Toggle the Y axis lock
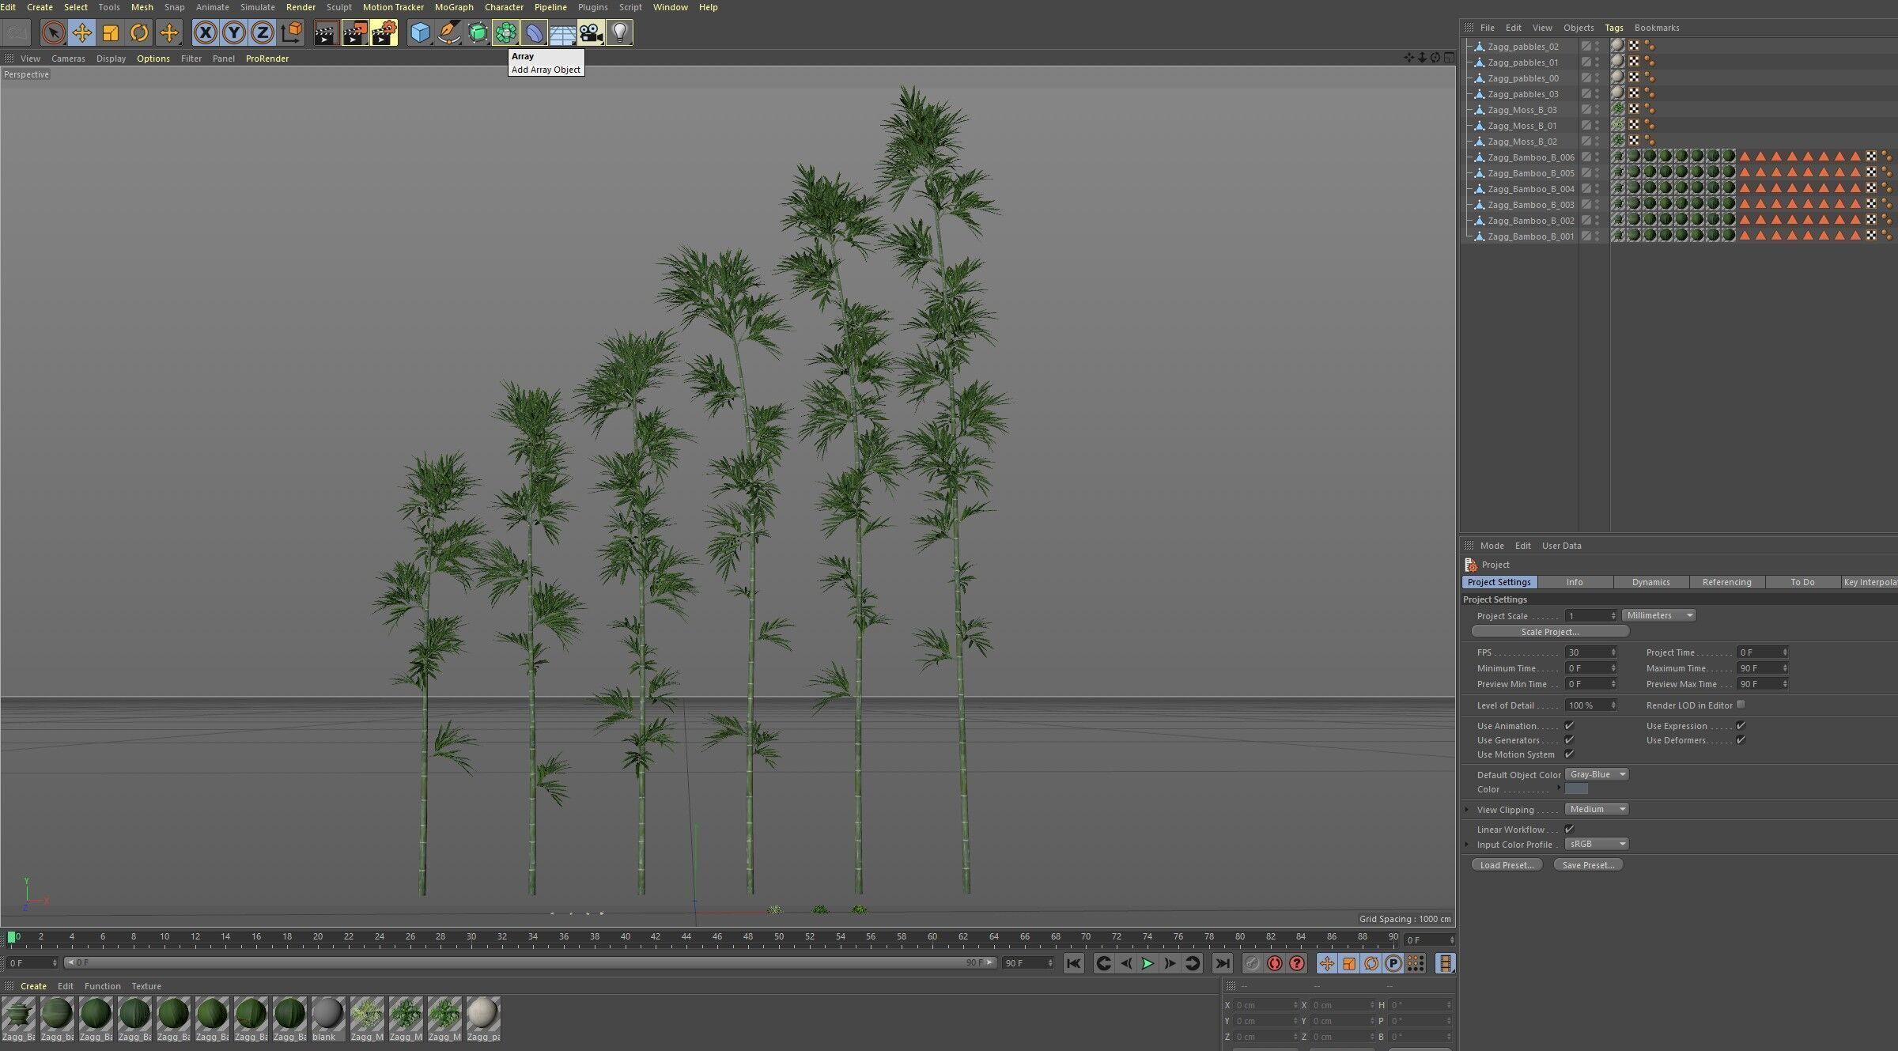This screenshot has height=1051, width=1898. coord(234,32)
